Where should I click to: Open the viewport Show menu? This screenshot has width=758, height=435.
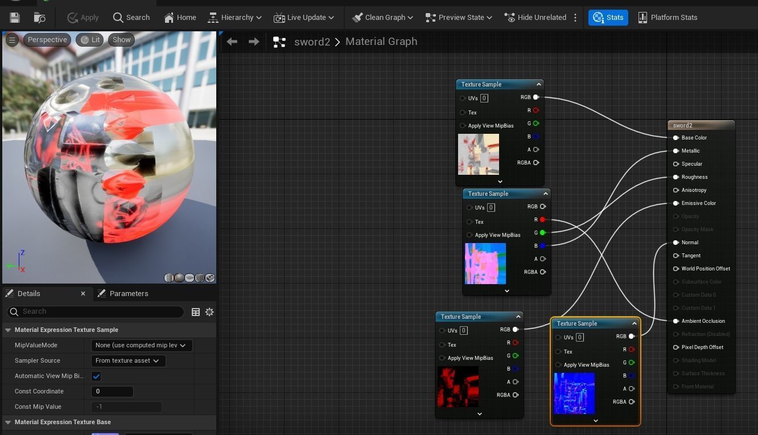pyautogui.click(x=121, y=40)
